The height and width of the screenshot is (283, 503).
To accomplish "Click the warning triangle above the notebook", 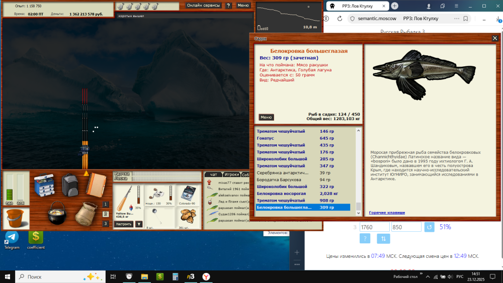I will point(87,173).
